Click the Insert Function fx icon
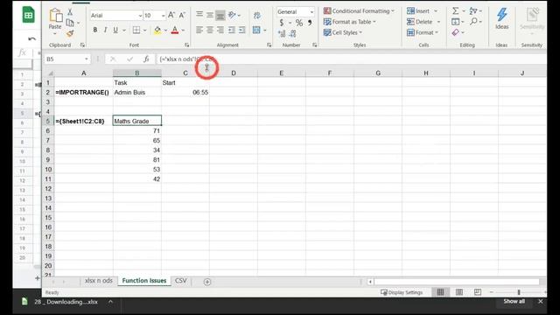 click(x=146, y=59)
